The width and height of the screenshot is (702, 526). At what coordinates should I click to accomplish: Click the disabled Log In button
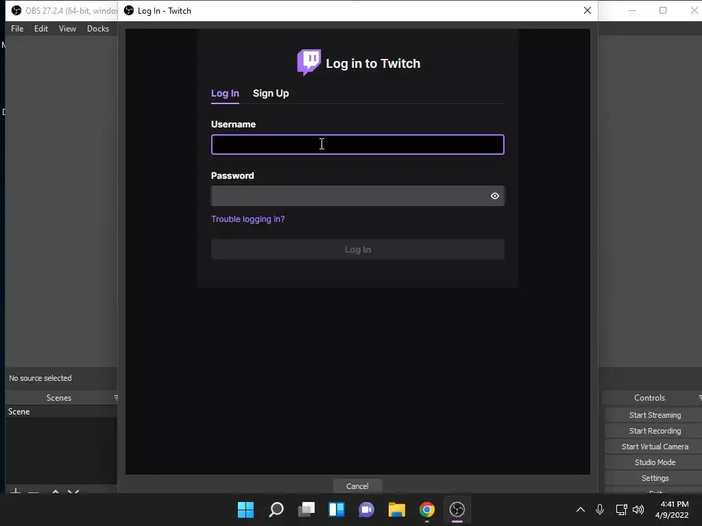pyautogui.click(x=358, y=249)
